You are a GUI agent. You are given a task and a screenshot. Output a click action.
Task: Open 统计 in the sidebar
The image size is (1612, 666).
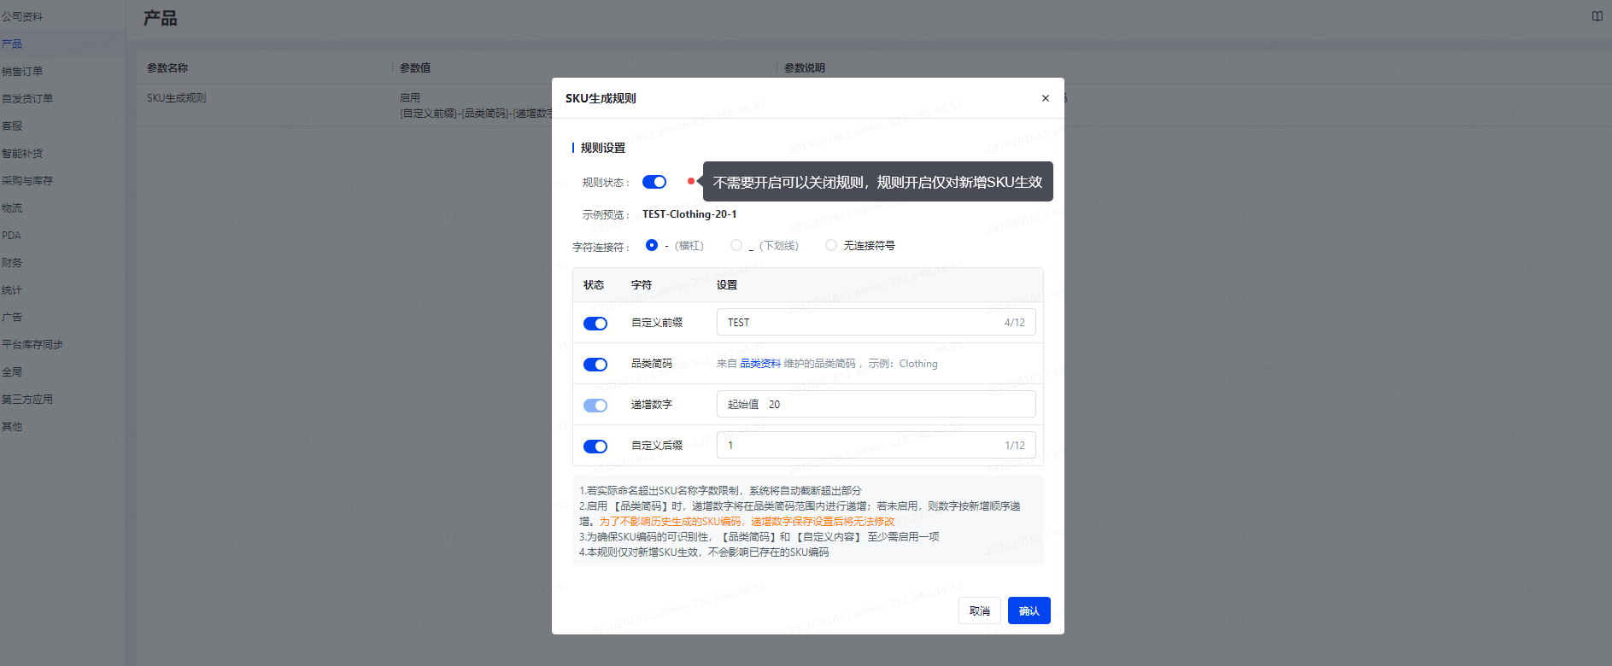point(12,289)
